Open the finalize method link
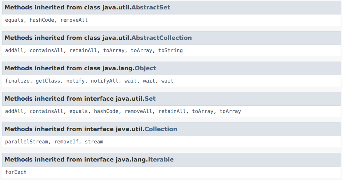The width and height of the screenshot is (342, 180). (17, 81)
